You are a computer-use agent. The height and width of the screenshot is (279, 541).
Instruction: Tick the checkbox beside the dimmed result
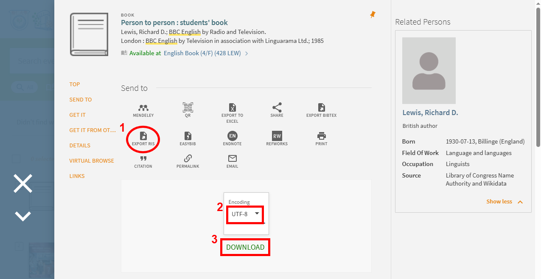pyautogui.click(x=16, y=159)
